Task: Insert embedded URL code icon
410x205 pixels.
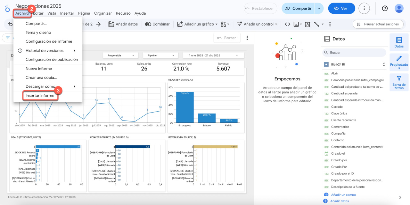Action: click(x=287, y=24)
